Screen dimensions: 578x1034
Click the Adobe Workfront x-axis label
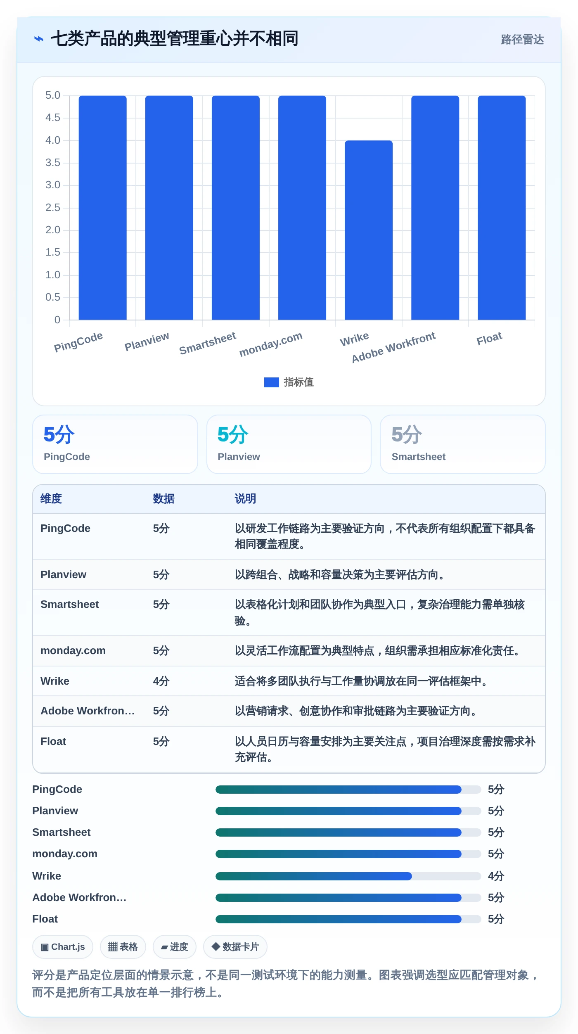point(393,347)
